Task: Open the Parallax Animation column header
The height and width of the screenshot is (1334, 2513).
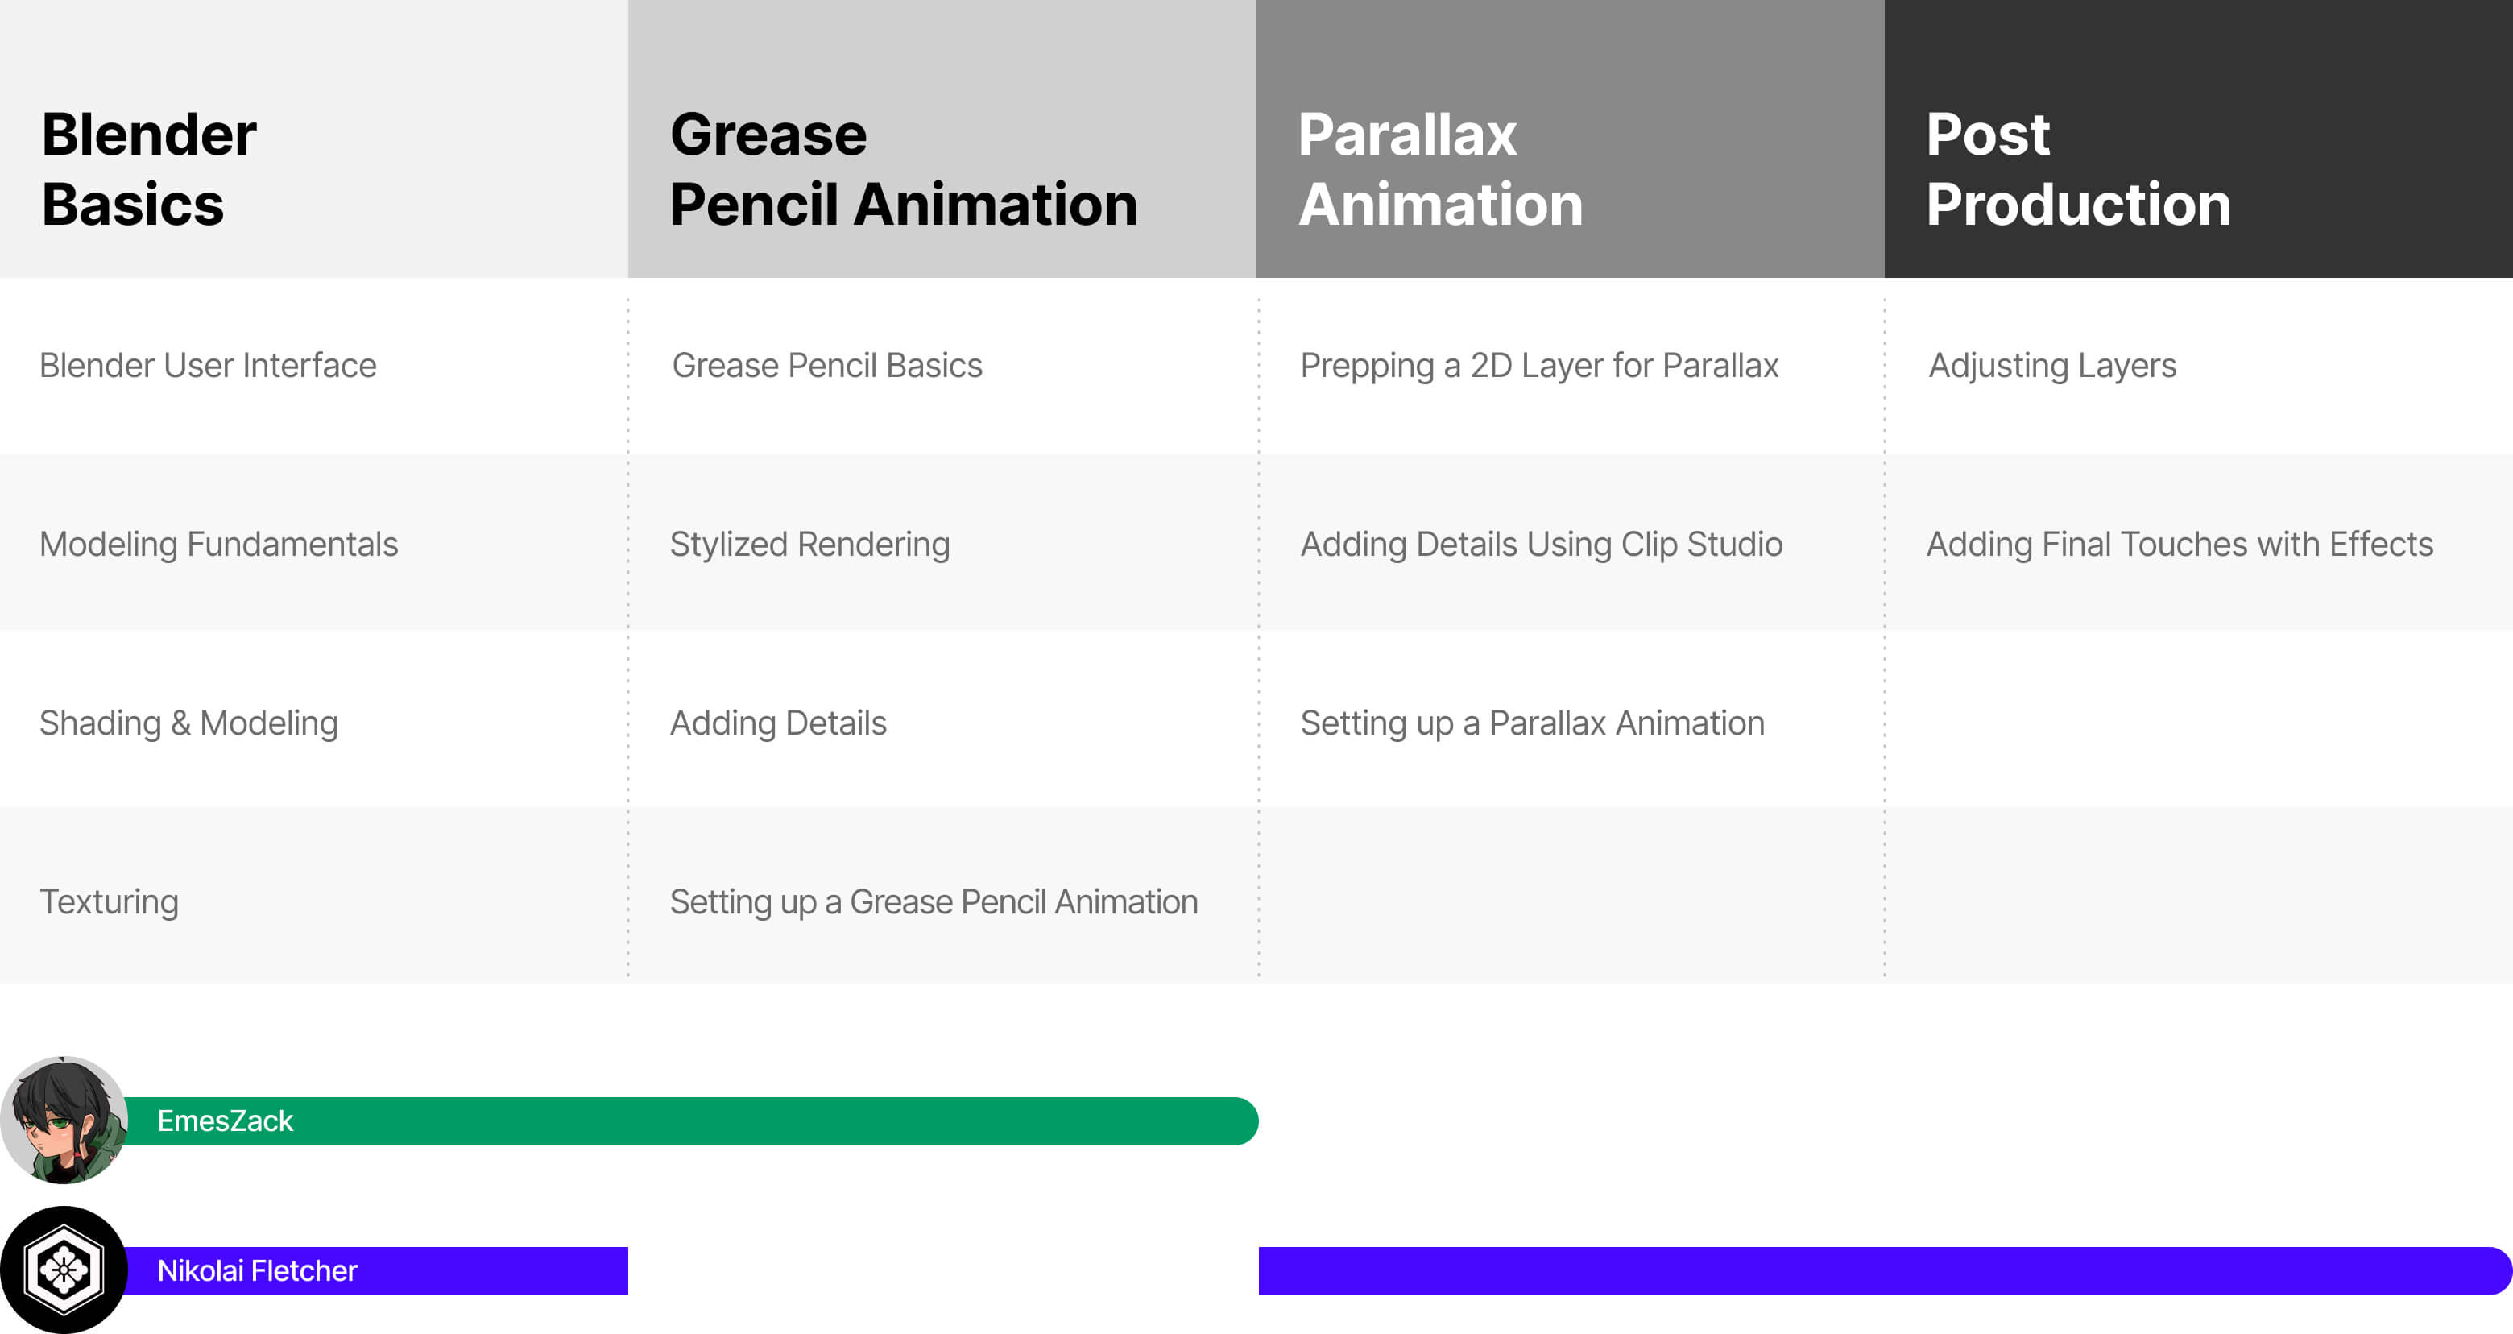Action: click(1571, 139)
